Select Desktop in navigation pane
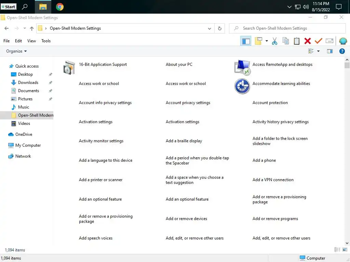This screenshot has width=350, height=262. tap(25, 74)
